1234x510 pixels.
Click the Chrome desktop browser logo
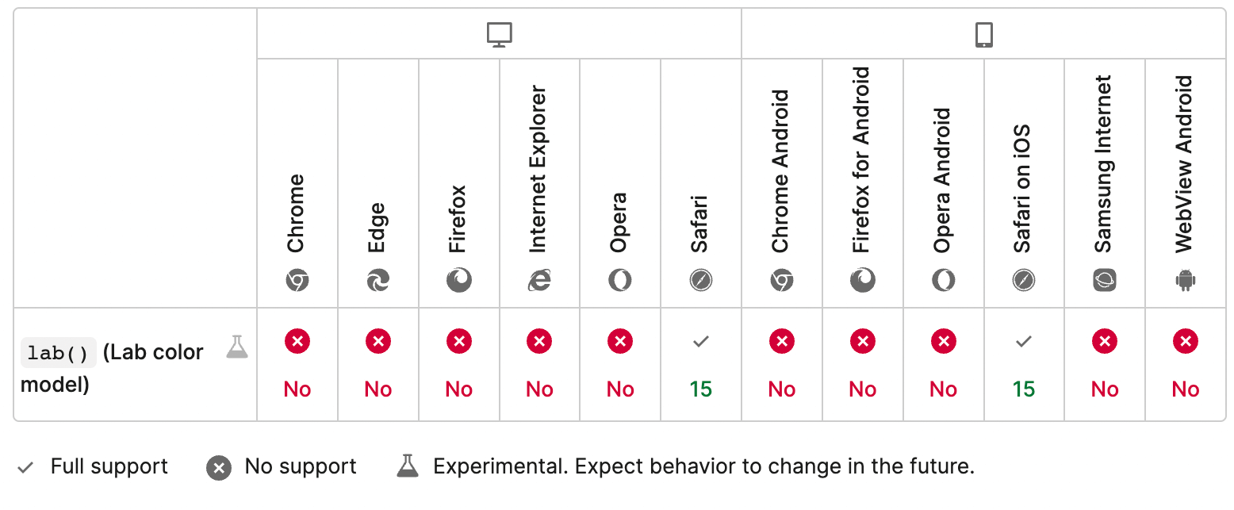pyautogui.click(x=297, y=280)
